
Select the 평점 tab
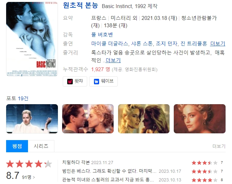point(17,146)
